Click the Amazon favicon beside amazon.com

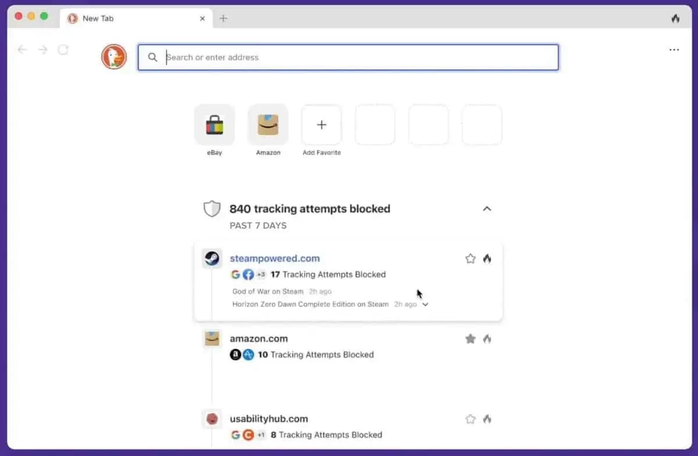[x=212, y=339]
